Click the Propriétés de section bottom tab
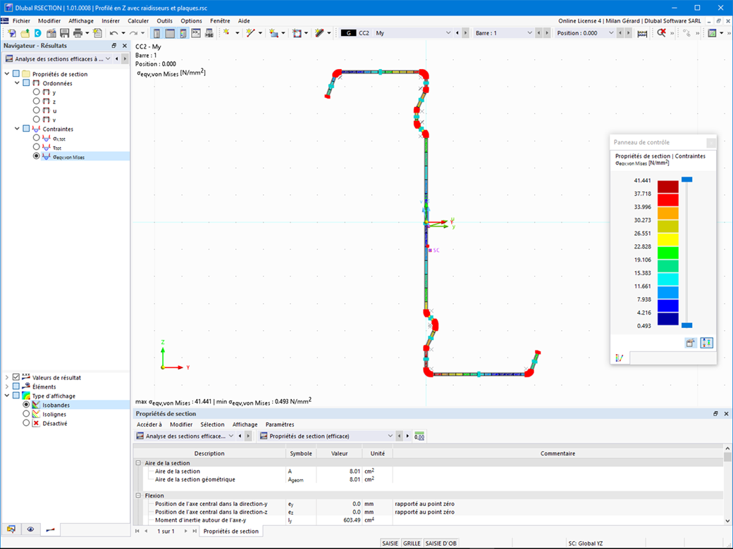The width and height of the screenshot is (733, 549). point(231,531)
